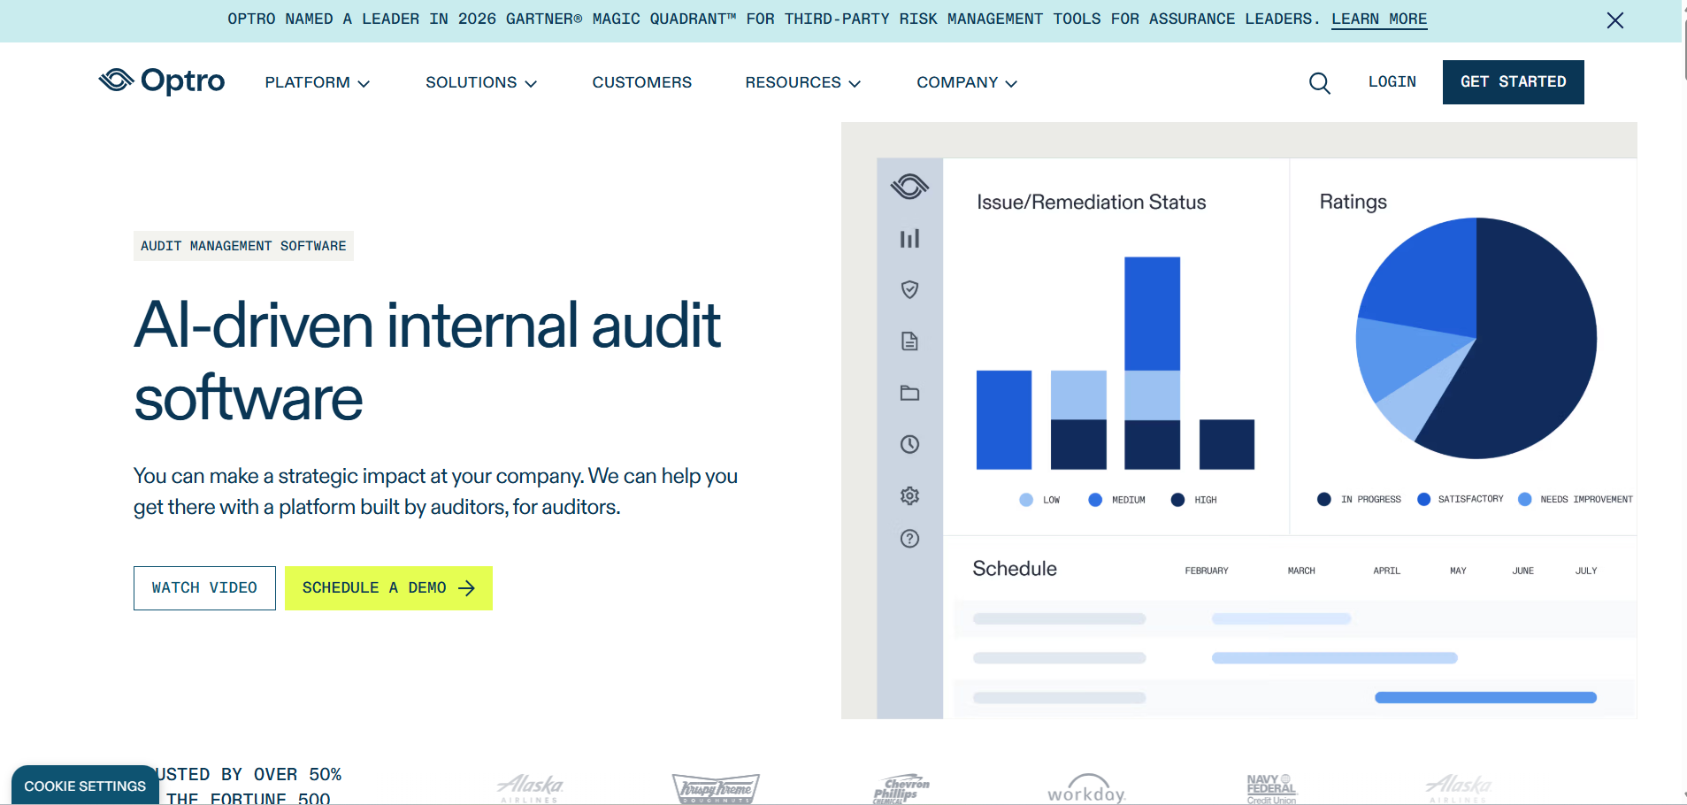Open the folder icon in the dashboard sidebar
The width and height of the screenshot is (1687, 805).
coord(909,393)
